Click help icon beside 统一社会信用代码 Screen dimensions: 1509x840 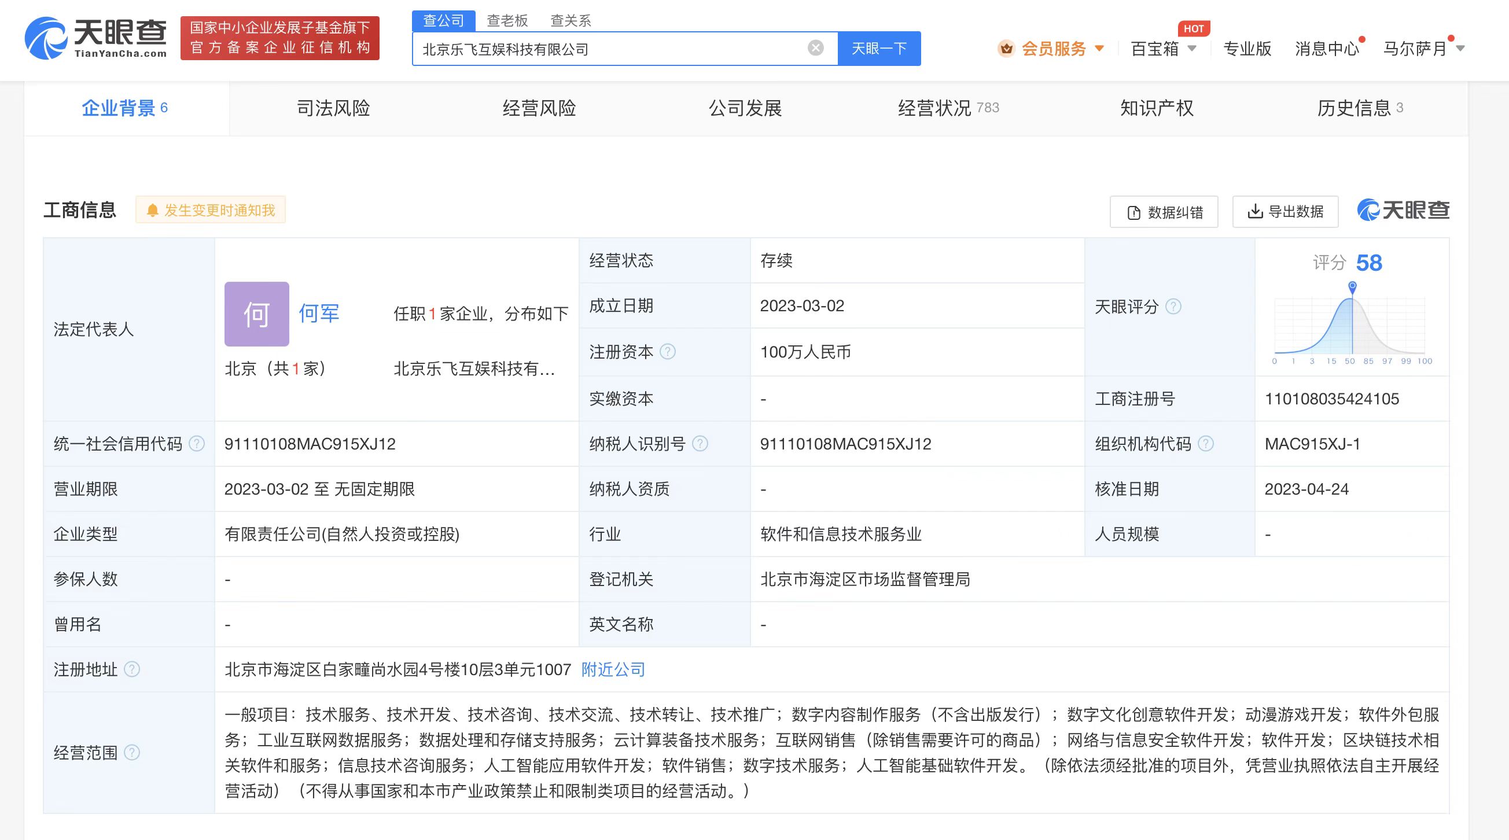197,444
